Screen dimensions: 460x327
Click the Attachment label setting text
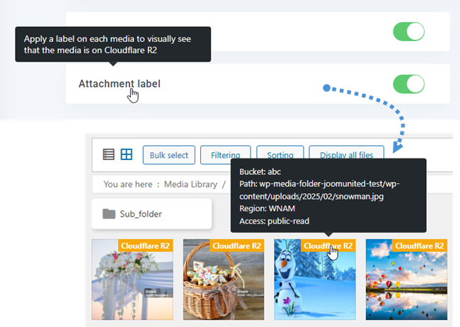(x=120, y=84)
